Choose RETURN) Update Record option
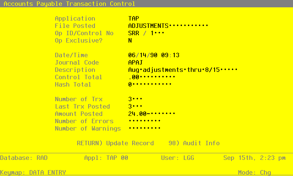This screenshot has width=293, height=176. pos(115,143)
